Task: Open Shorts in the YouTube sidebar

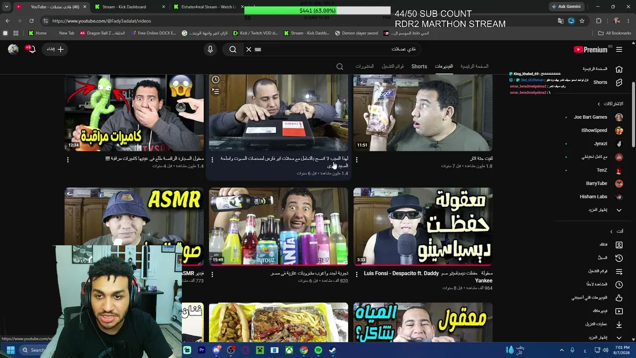Action: click(602, 83)
